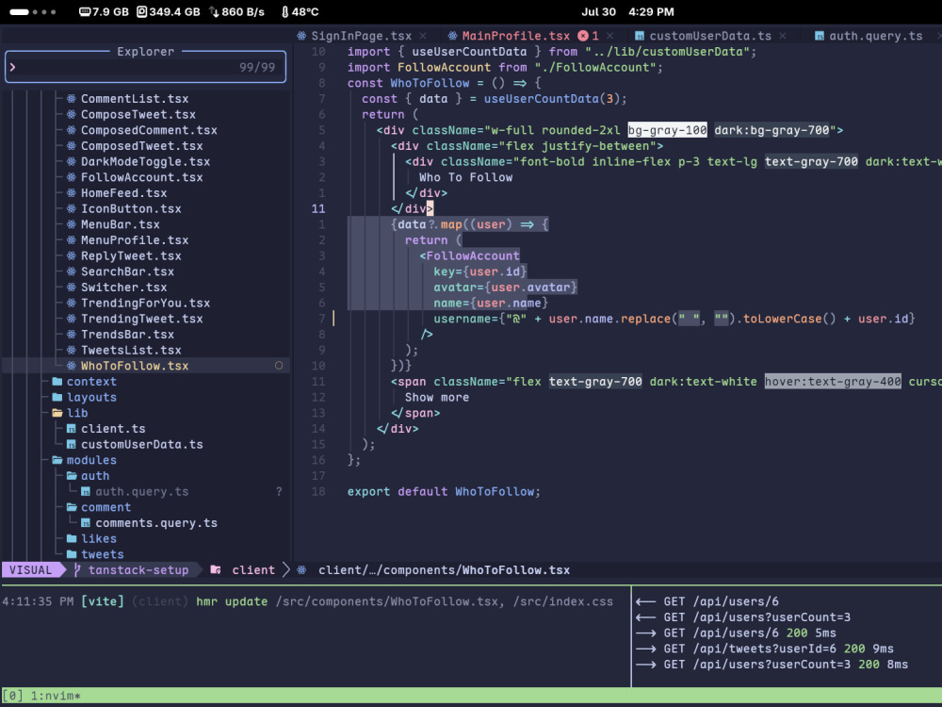Click the React icon beside ComposedTweet.tsx
Viewport: 942px width, 707px height.
[72, 145]
